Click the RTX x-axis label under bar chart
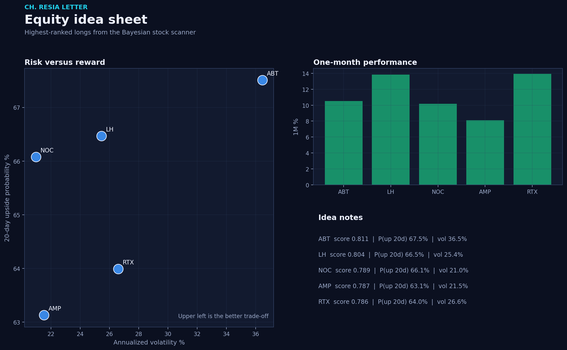Viewport: 567px width, 350px height. click(532, 192)
